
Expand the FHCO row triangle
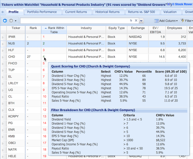point(3,64)
